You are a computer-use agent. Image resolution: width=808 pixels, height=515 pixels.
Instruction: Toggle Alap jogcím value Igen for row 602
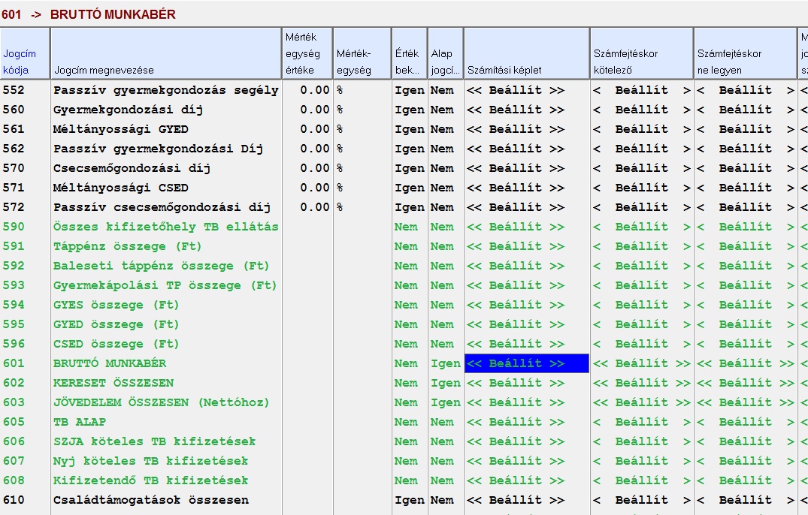(445, 383)
